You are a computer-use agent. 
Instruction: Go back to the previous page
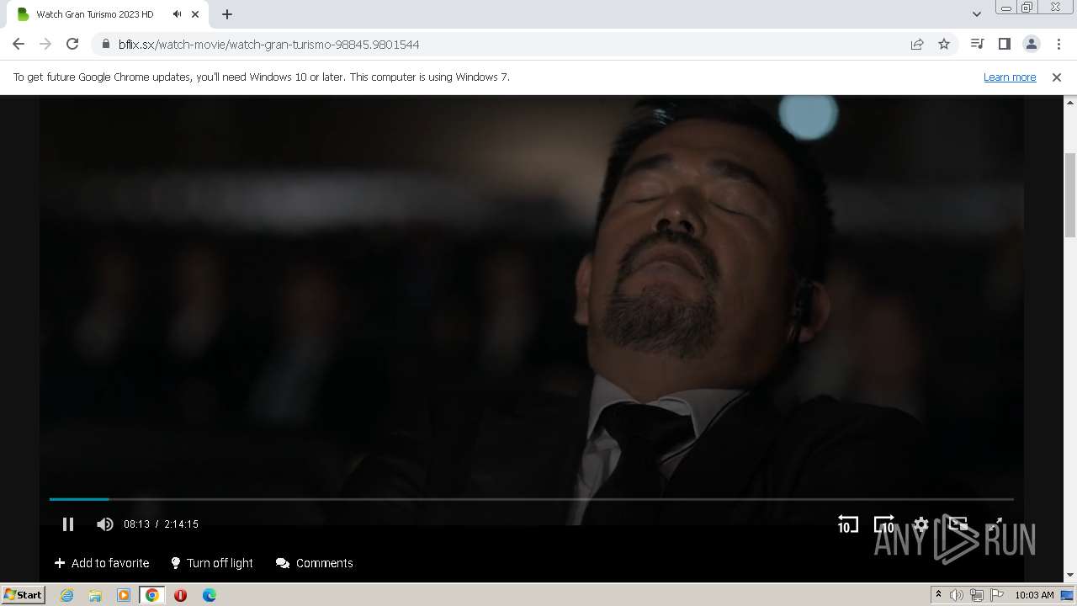19,44
